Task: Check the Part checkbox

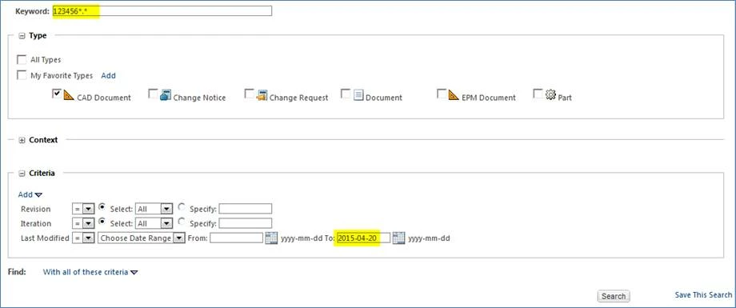Action: coord(538,94)
